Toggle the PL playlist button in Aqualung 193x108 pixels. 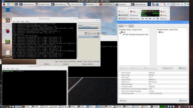coord(98,34)
